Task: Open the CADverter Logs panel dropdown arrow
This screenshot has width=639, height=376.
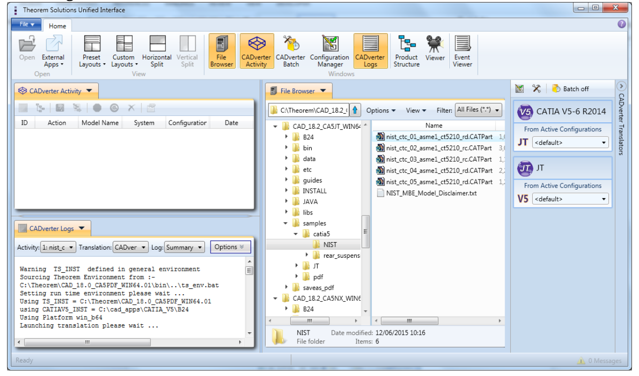Action: point(82,228)
